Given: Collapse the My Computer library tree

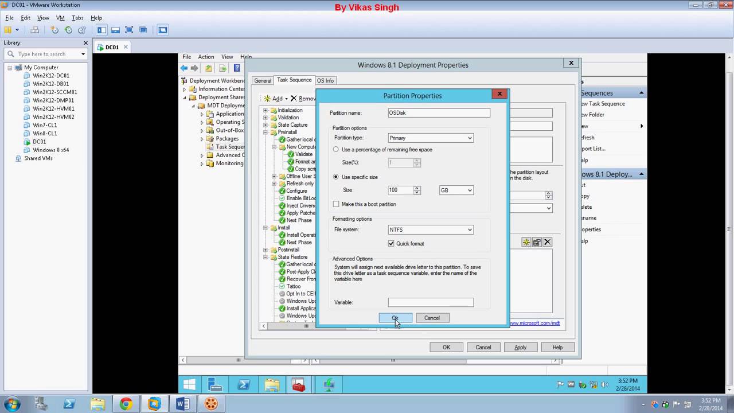Looking at the screenshot, I should point(10,68).
